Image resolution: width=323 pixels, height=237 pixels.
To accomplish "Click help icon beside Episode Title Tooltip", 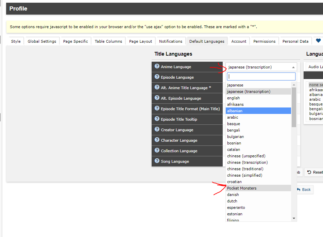I will point(157,119).
